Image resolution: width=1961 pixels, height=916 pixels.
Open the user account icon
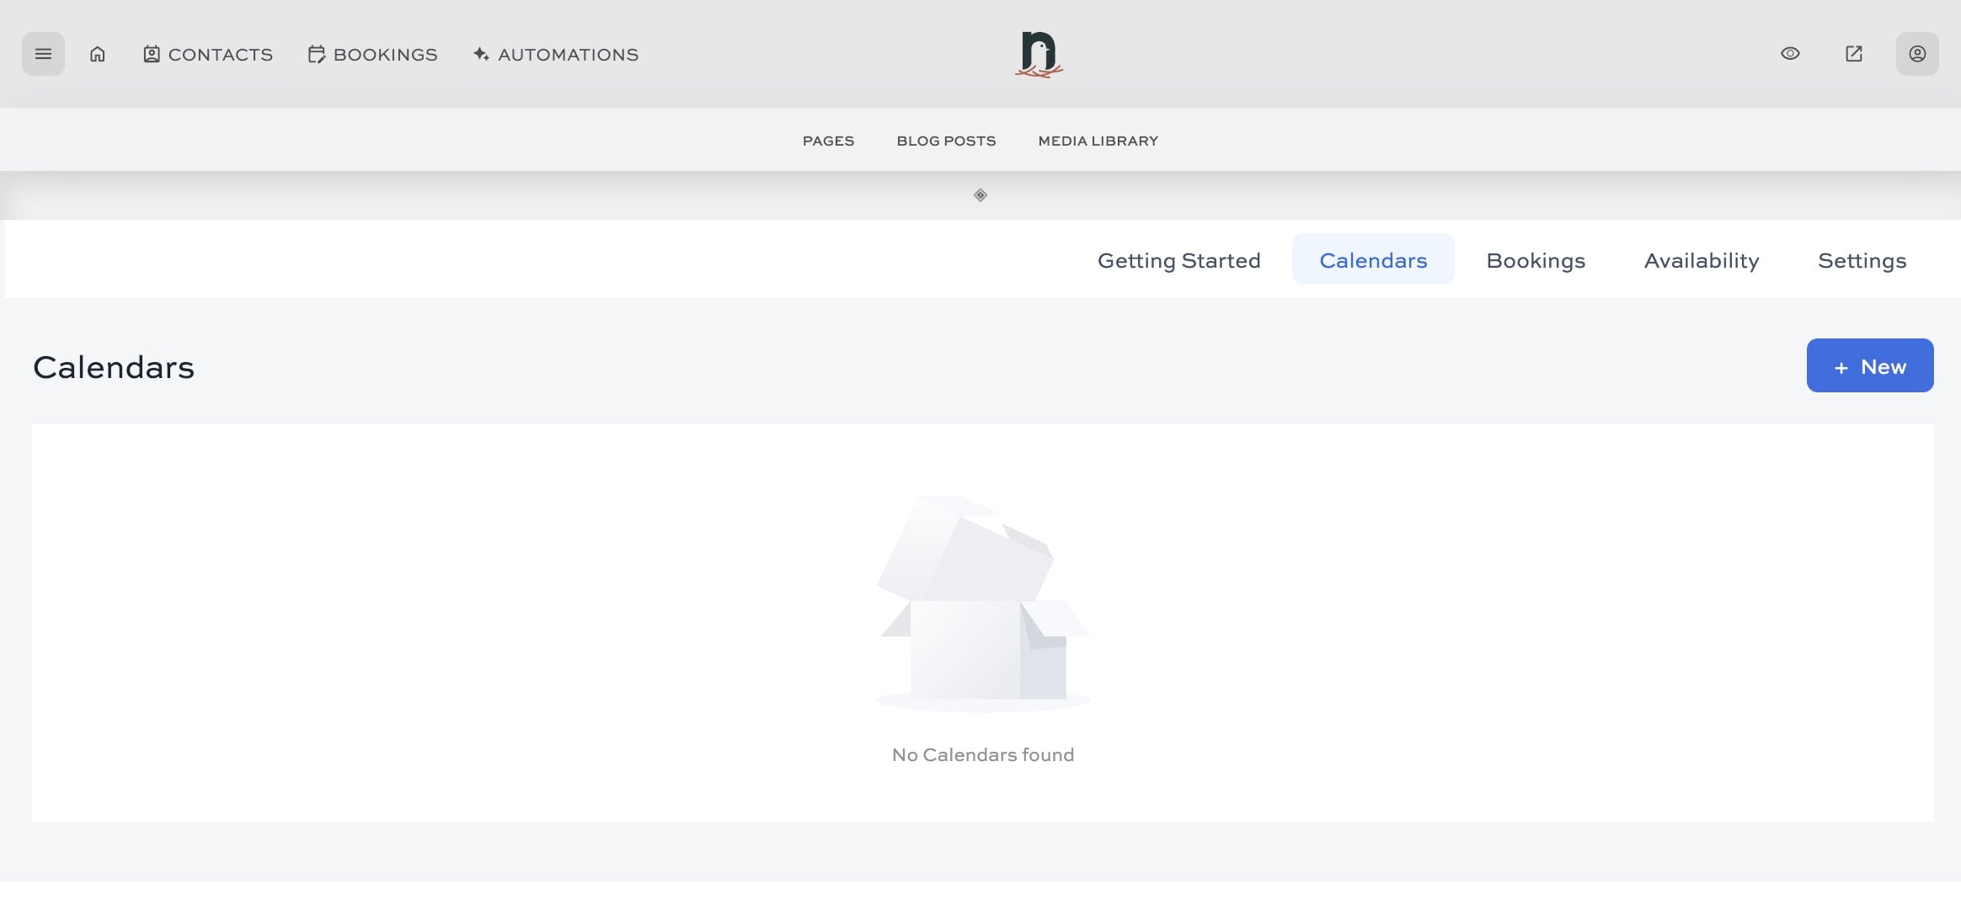(x=1916, y=54)
